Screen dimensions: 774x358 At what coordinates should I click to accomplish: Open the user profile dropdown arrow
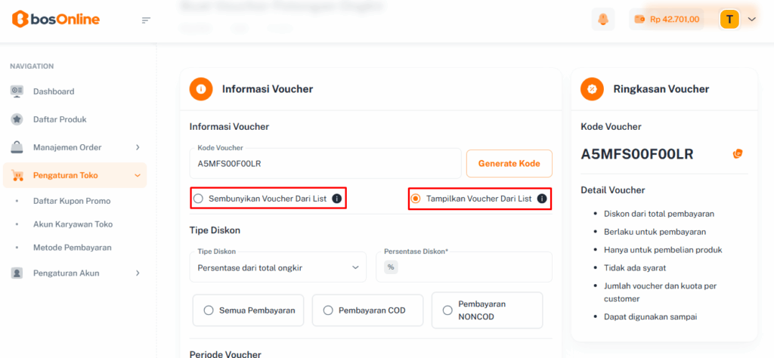751,20
